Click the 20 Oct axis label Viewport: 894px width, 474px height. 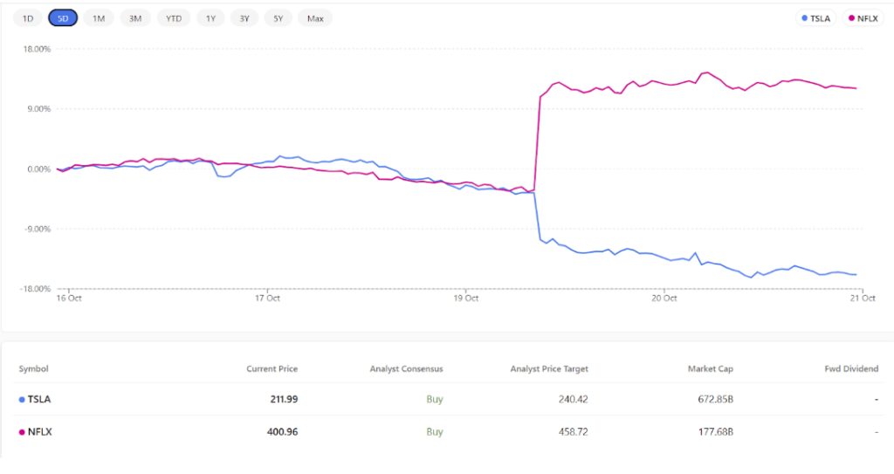[x=664, y=298]
